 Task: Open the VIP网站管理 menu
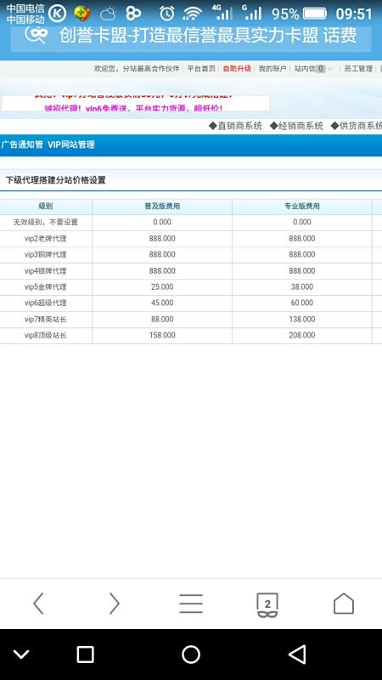coord(71,144)
